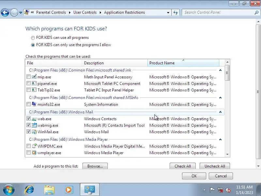Viewport: 261px width, 196px height.
Task: Click the main window scrollbar thumb
Action: point(258,92)
